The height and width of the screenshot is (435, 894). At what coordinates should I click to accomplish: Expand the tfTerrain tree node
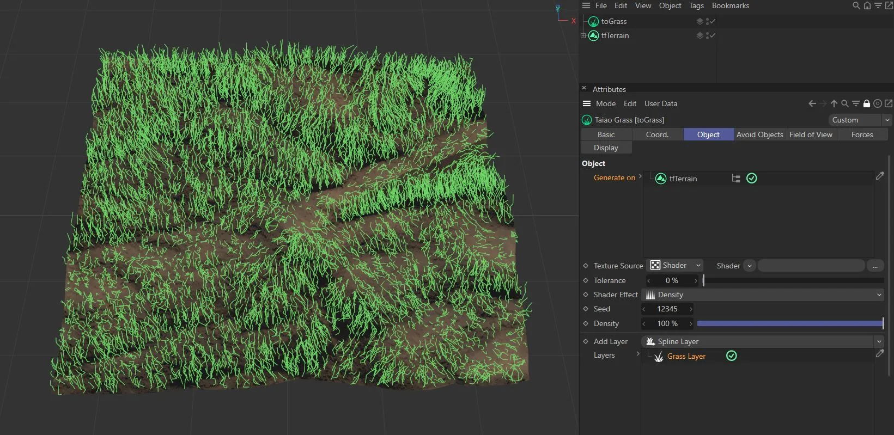click(583, 36)
